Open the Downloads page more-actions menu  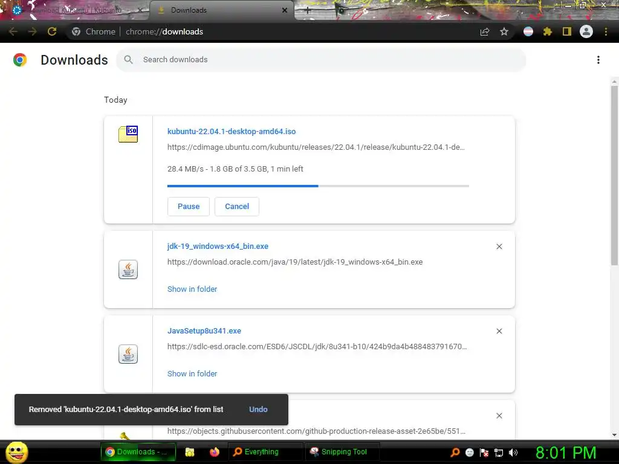[x=598, y=60]
